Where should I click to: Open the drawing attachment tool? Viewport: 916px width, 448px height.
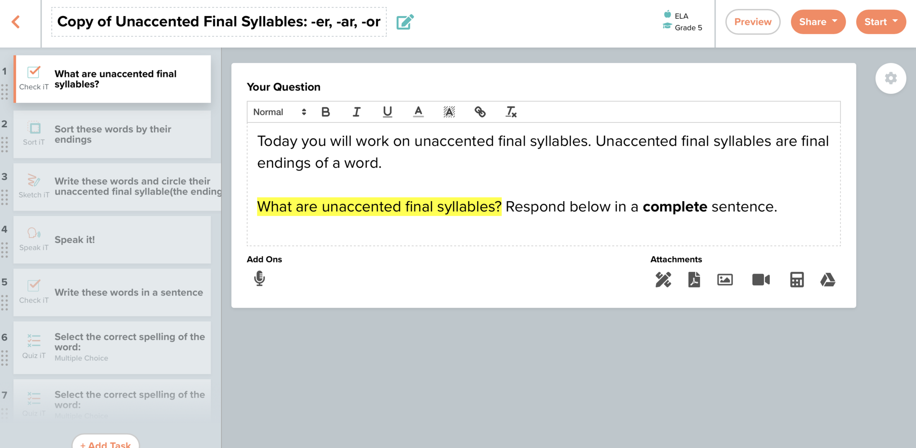coord(663,280)
